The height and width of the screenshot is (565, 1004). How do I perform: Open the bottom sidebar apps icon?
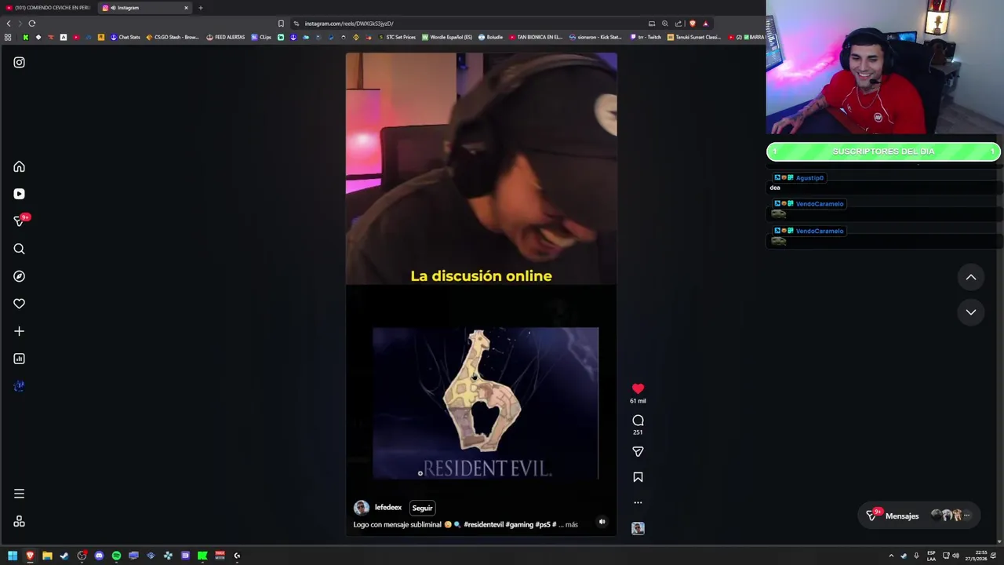pos(19,522)
